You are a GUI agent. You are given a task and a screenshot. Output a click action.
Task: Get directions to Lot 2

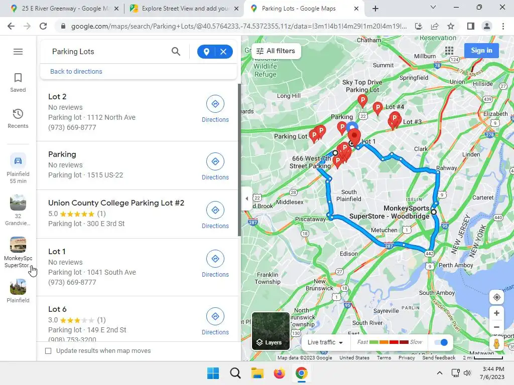[x=215, y=109]
